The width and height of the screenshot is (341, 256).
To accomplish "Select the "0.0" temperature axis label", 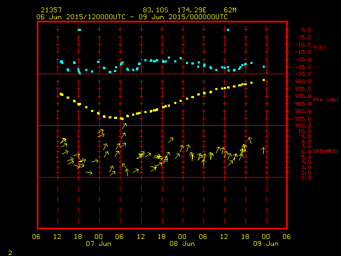I will 306,30.
